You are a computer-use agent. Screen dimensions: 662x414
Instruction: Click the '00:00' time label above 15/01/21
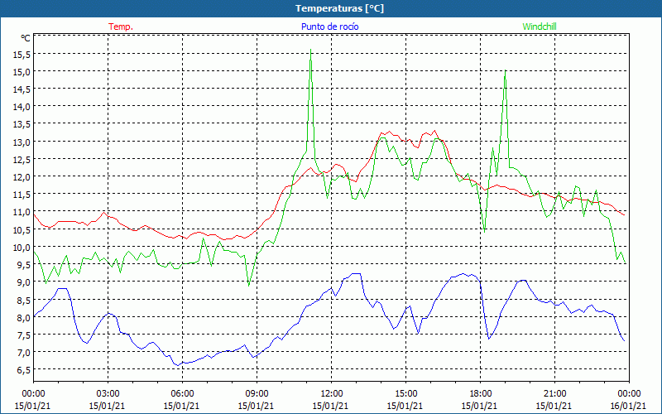[33, 394]
